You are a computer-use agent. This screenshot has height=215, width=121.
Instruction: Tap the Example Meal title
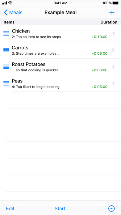pyautogui.click(x=60, y=12)
